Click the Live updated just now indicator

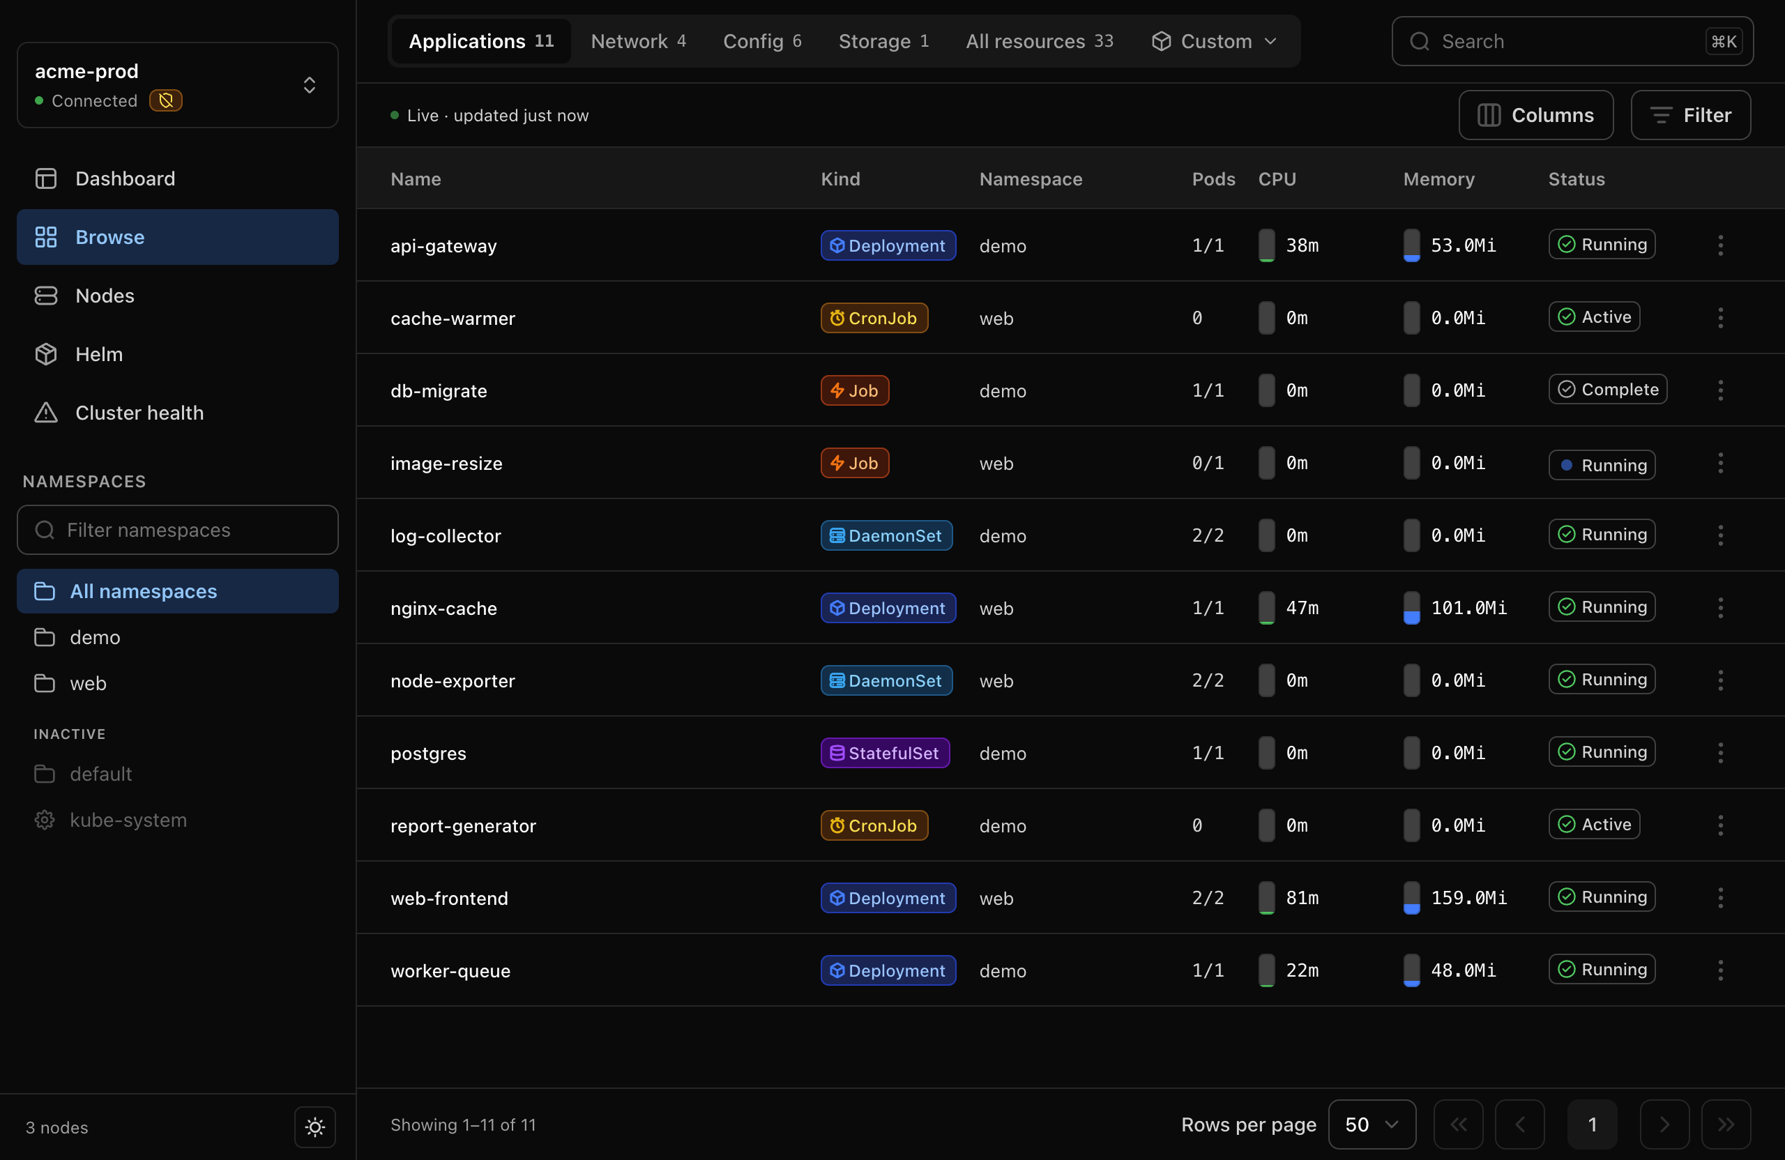[489, 116]
